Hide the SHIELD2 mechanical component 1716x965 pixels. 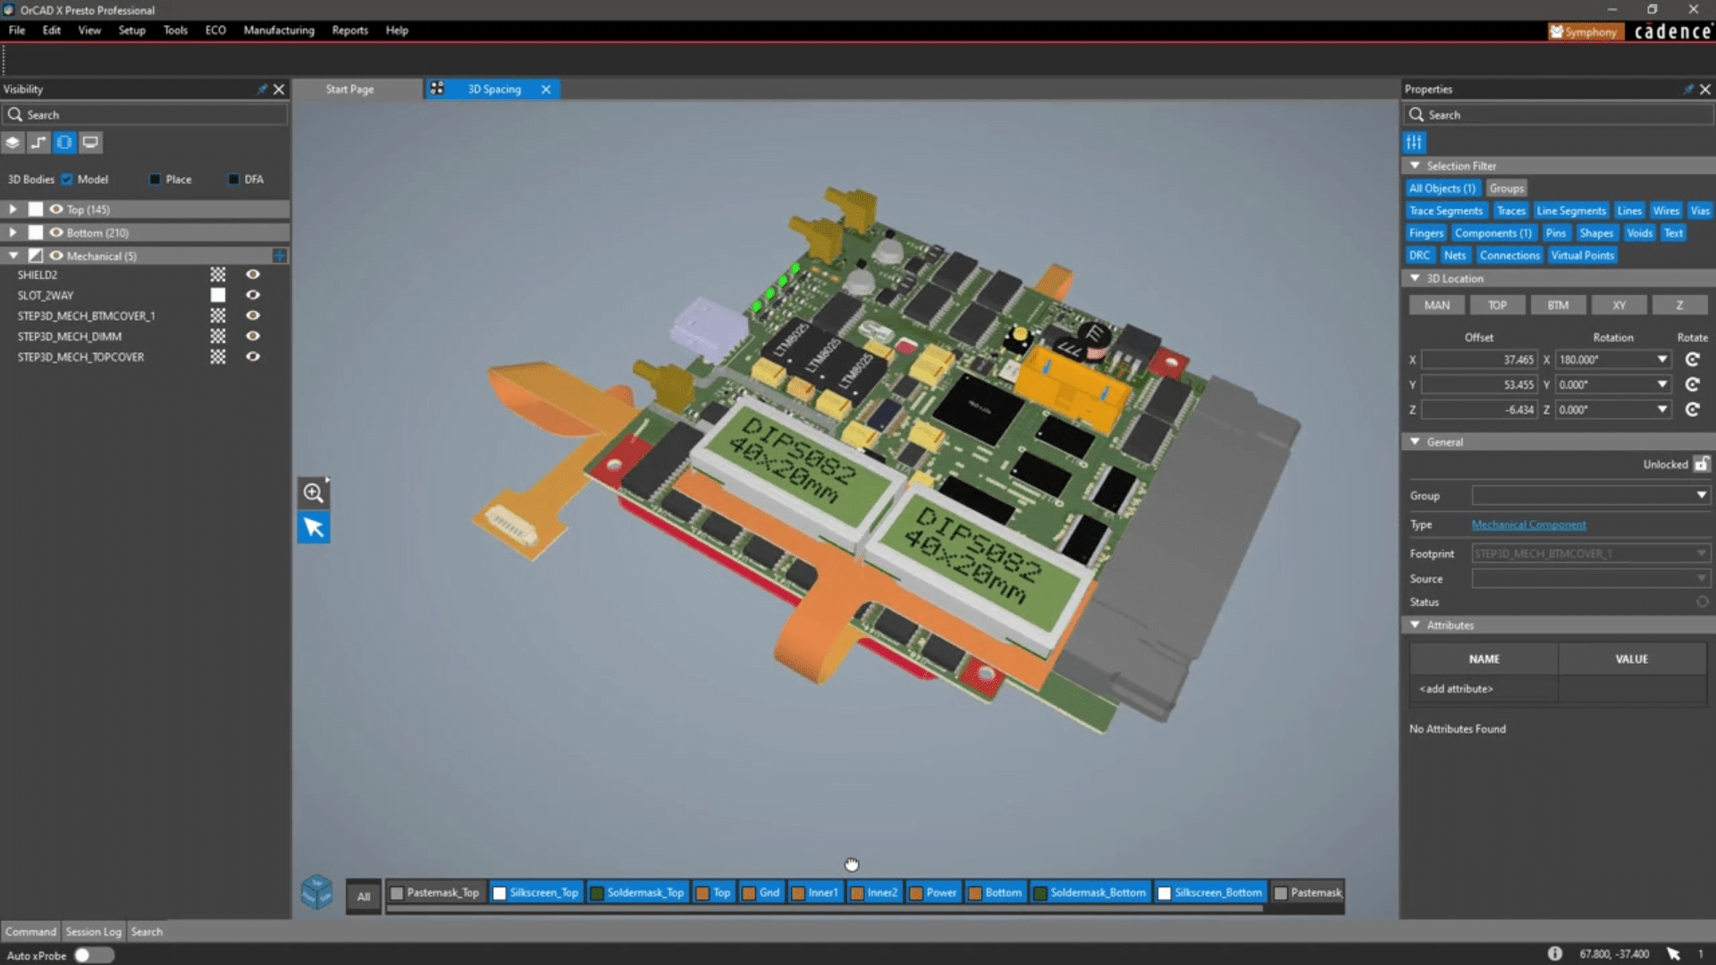click(x=254, y=274)
